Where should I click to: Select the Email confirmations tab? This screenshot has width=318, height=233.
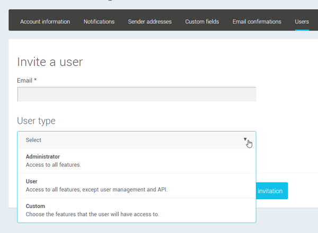(257, 22)
